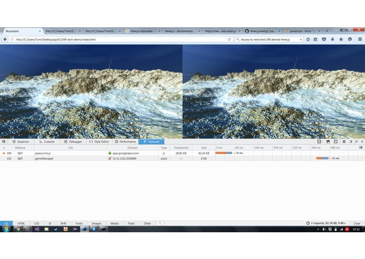The image size is (365, 259).
Task: Click the search field with three.js query
Action: tap(268, 39)
